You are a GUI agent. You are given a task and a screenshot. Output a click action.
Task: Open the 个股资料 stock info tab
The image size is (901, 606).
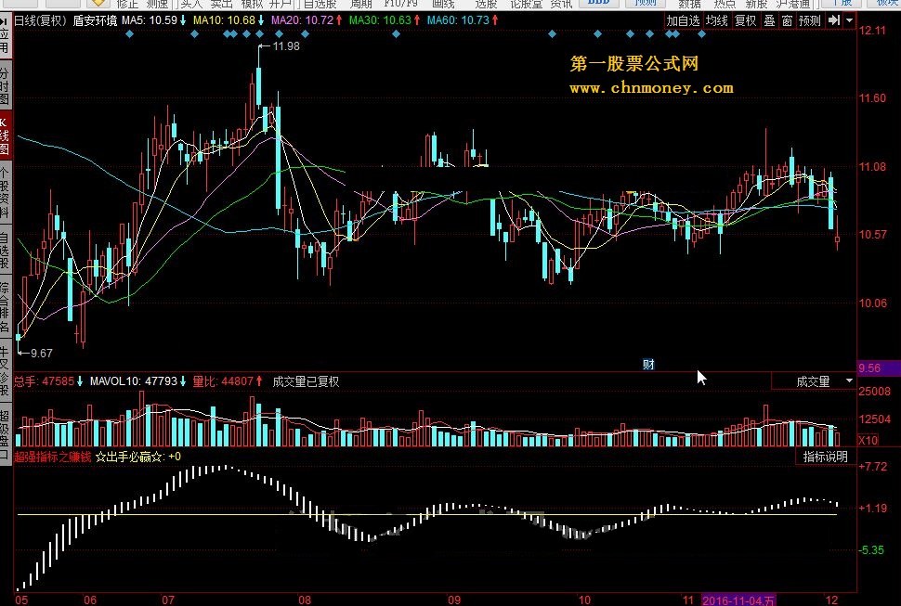pos(5,193)
